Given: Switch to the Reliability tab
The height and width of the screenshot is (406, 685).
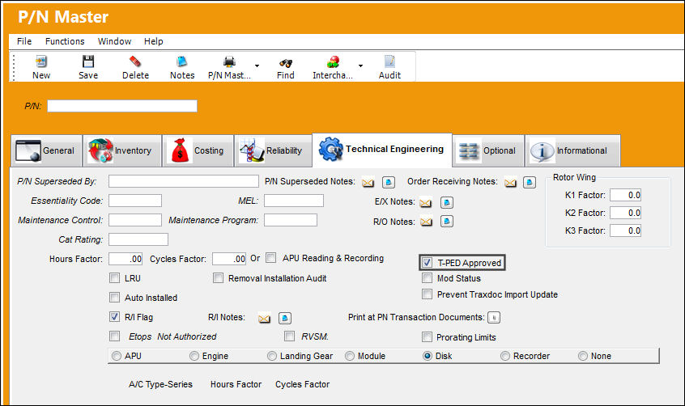Looking at the screenshot, I should (273, 151).
